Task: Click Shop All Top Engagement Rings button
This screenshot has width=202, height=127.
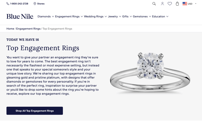Action: (x=35, y=111)
